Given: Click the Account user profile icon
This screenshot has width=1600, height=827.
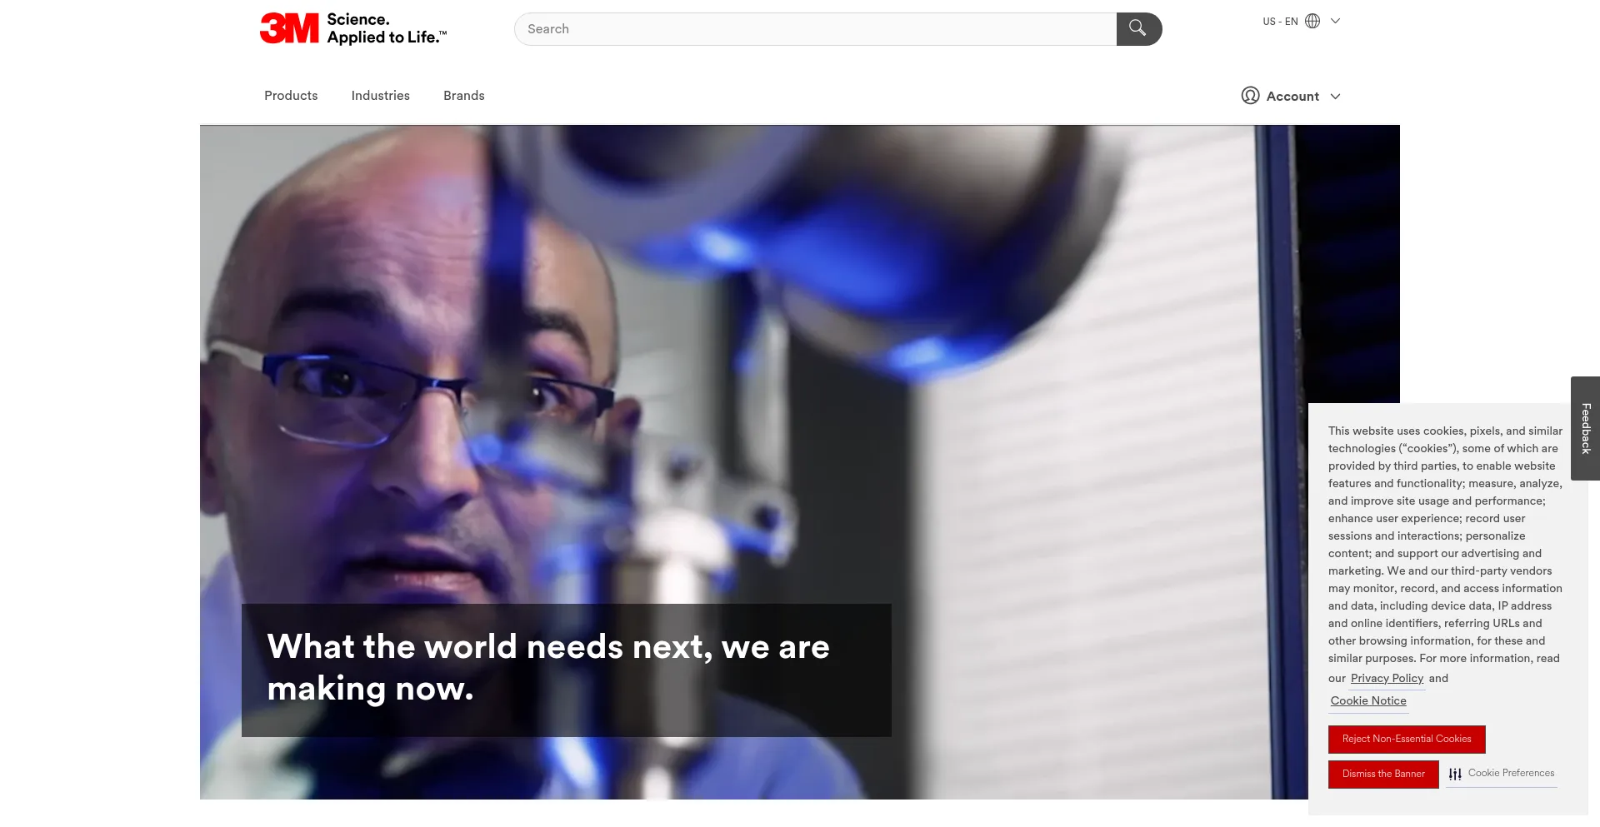Looking at the screenshot, I should 1250,96.
